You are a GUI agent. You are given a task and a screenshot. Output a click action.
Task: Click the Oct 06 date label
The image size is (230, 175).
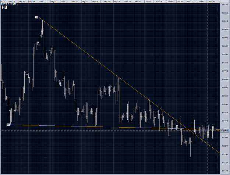[x=180, y=1]
